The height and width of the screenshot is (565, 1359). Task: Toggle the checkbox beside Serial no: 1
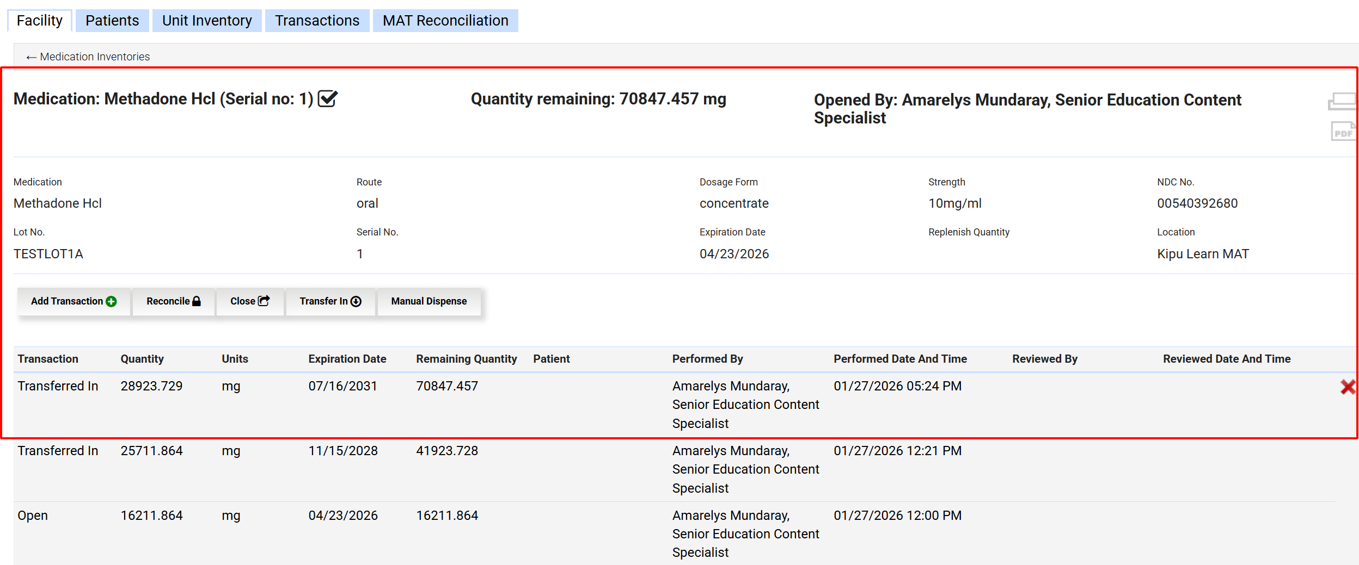click(x=328, y=99)
